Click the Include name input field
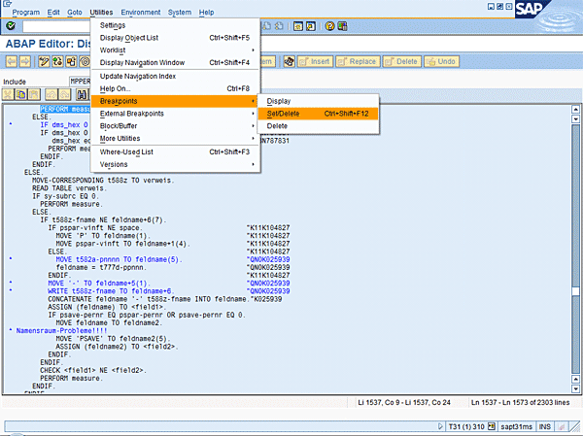Image resolution: width=583 pixels, height=436 pixels. (x=80, y=81)
